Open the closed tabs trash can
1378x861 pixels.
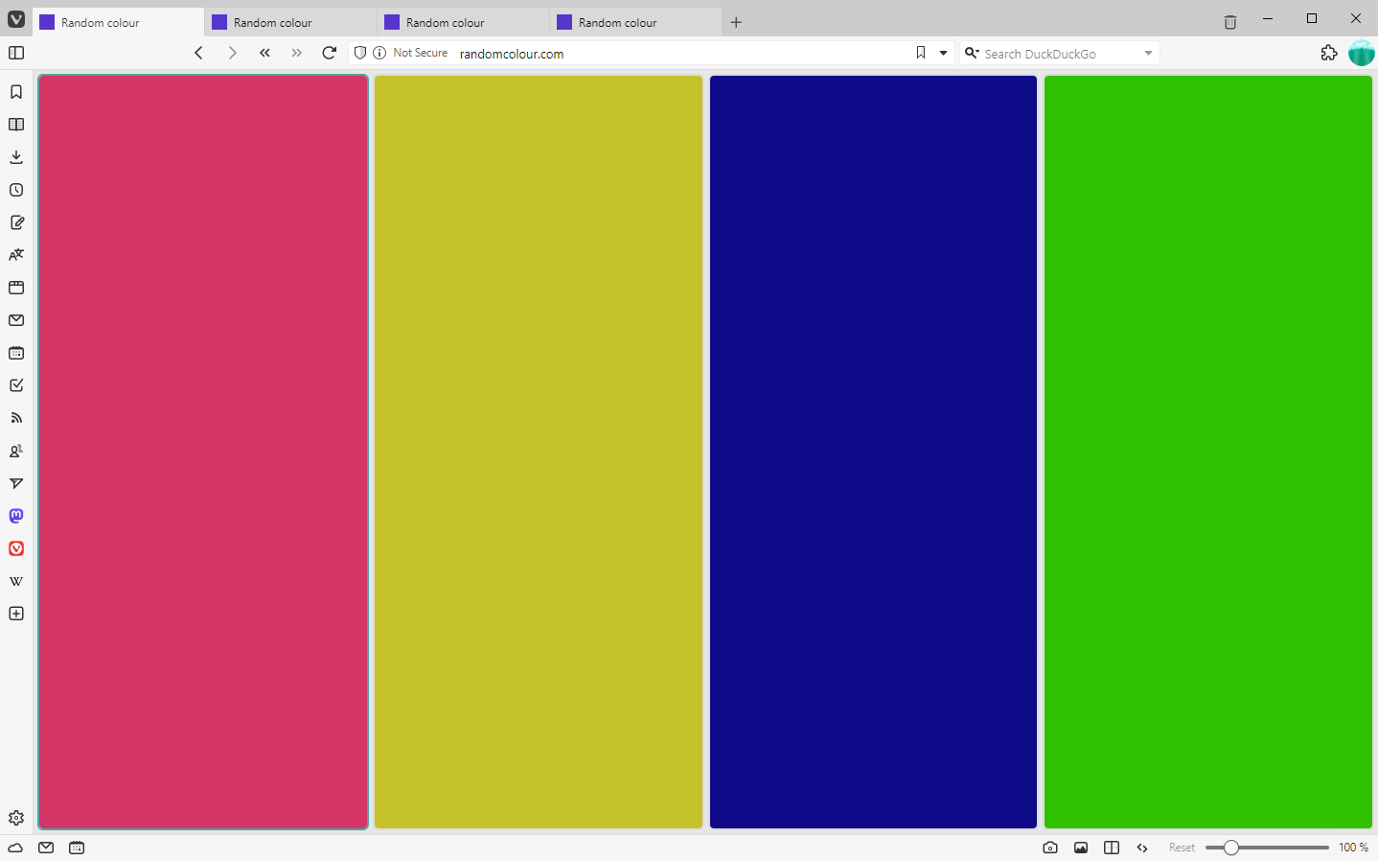[1230, 22]
